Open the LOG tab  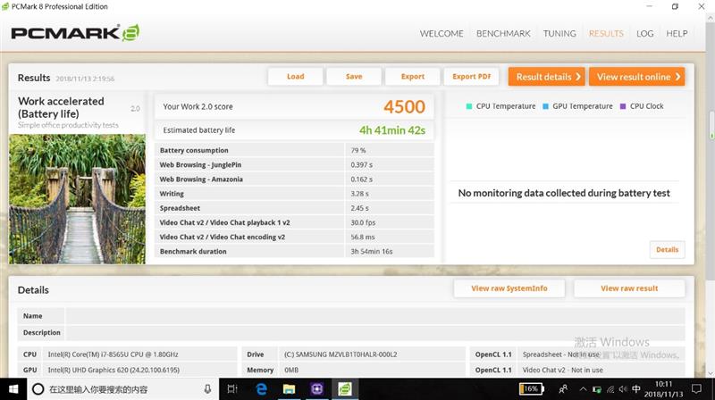[644, 34]
